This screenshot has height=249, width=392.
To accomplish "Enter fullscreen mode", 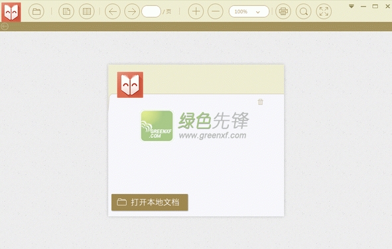I will pyautogui.click(x=324, y=11).
